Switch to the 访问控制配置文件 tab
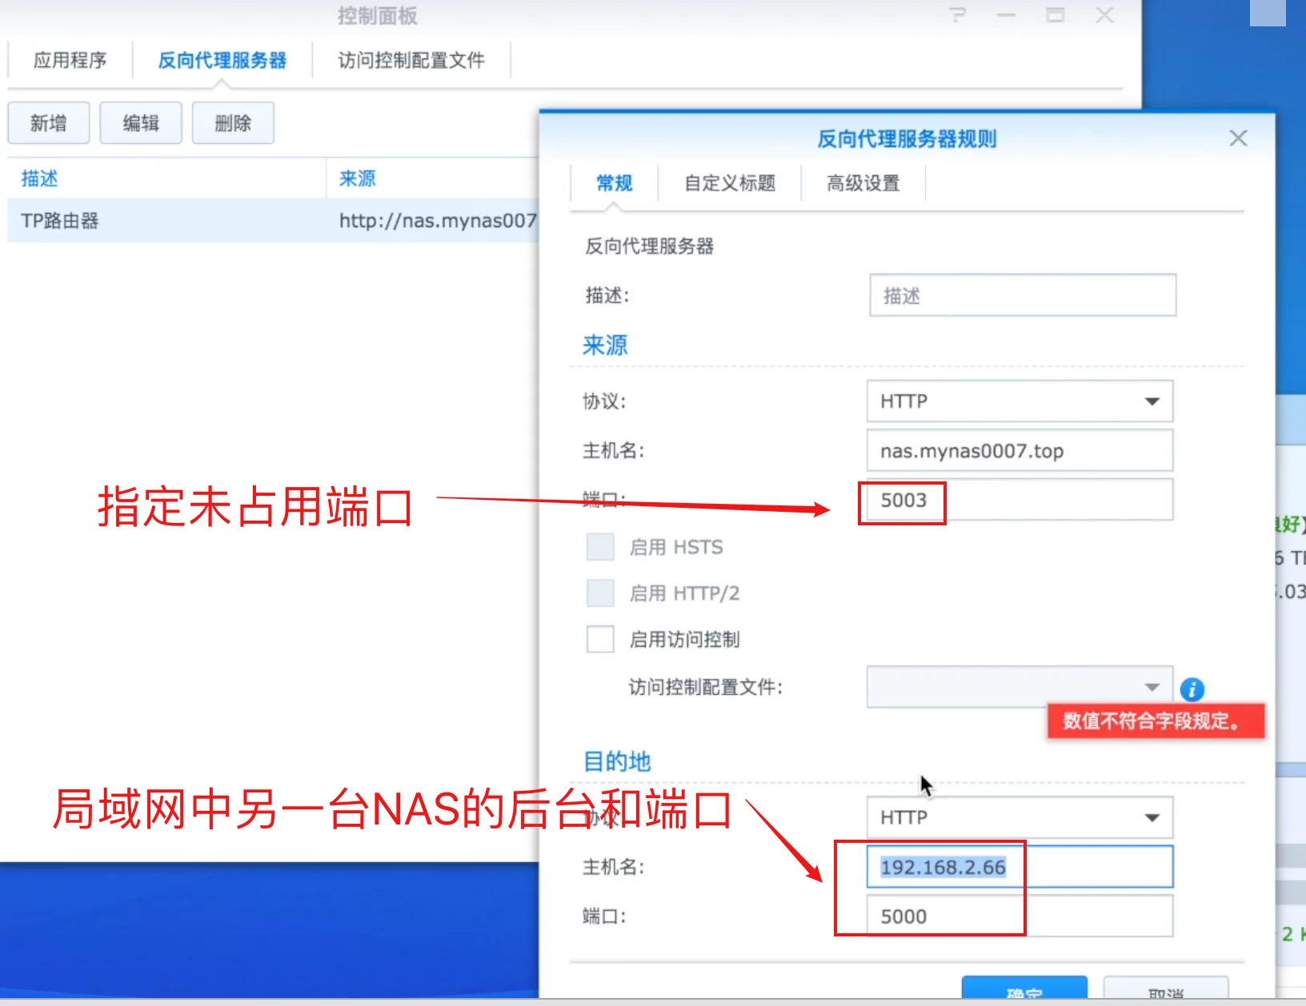Viewport: 1306px width, 1006px height. point(411,60)
